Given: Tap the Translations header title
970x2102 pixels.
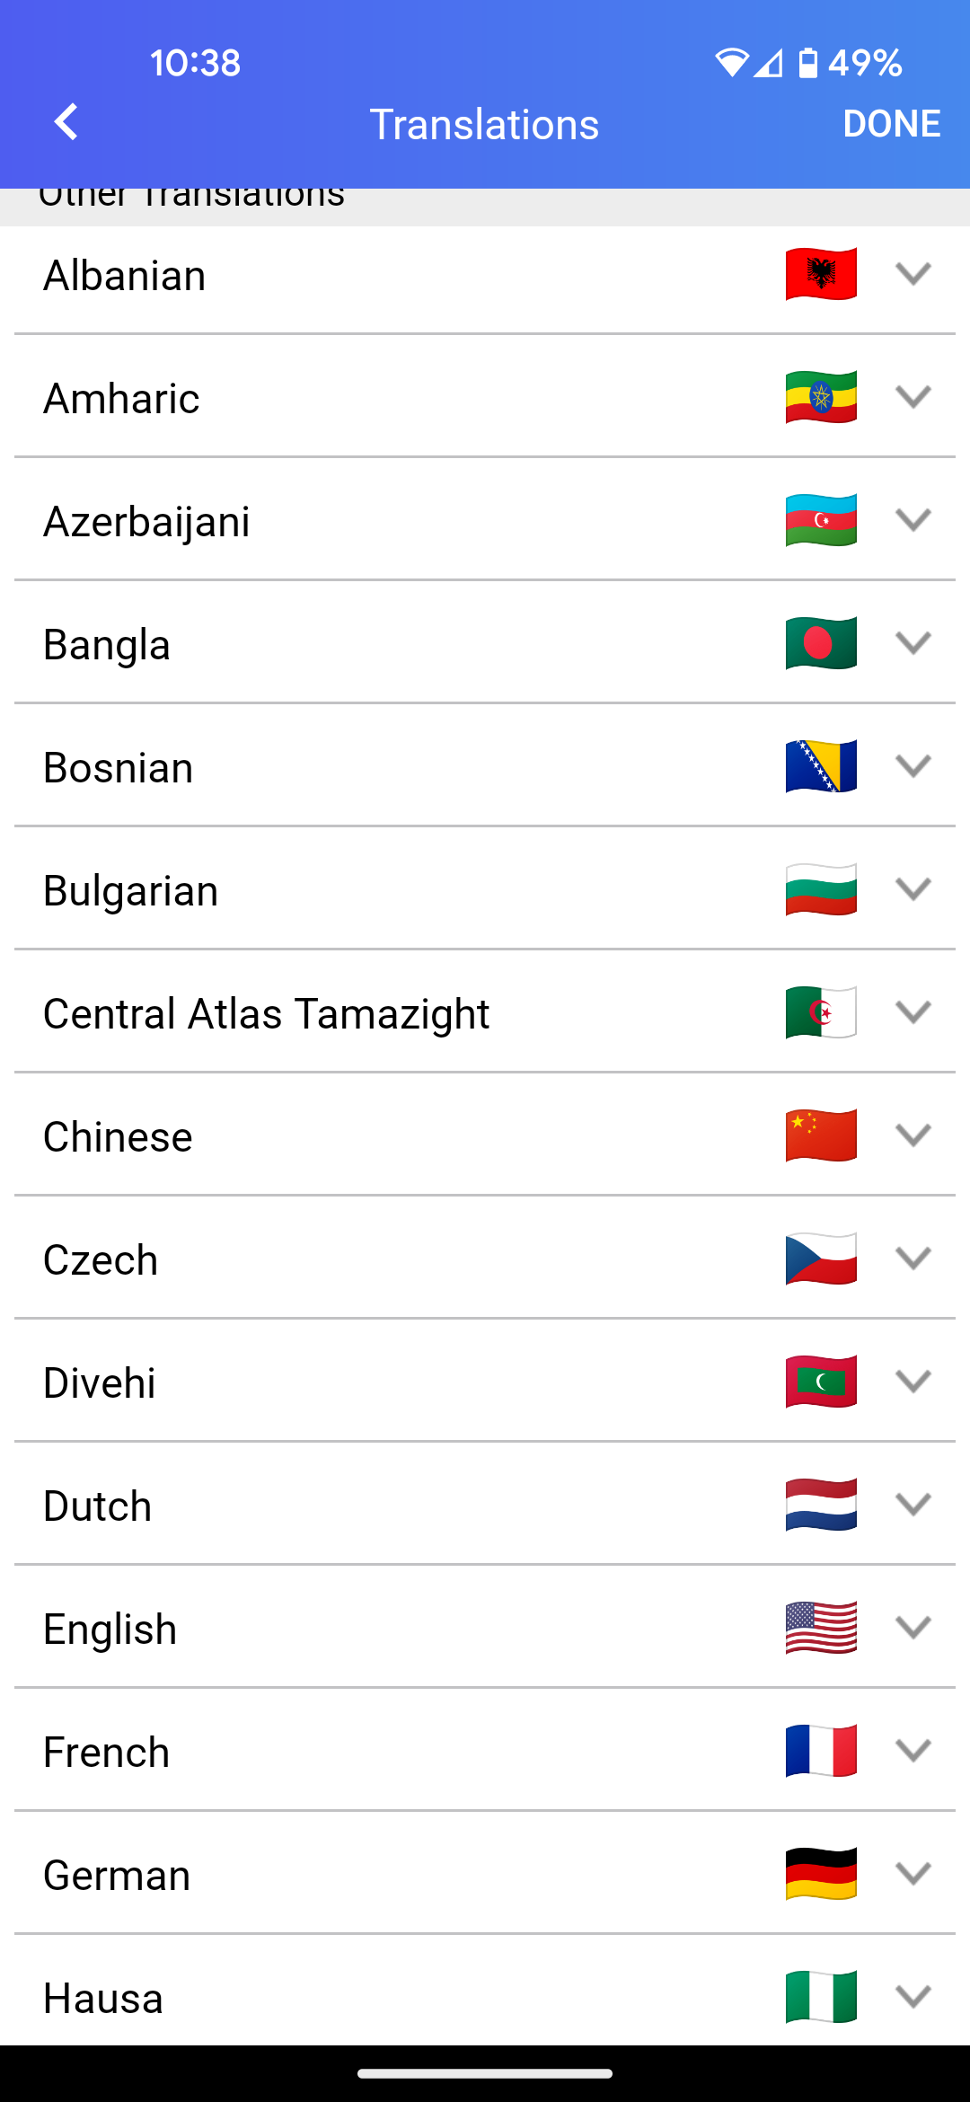Looking at the screenshot, I should click(484, 124).
